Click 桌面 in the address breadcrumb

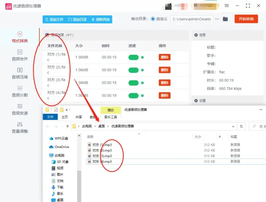[102, 126]
